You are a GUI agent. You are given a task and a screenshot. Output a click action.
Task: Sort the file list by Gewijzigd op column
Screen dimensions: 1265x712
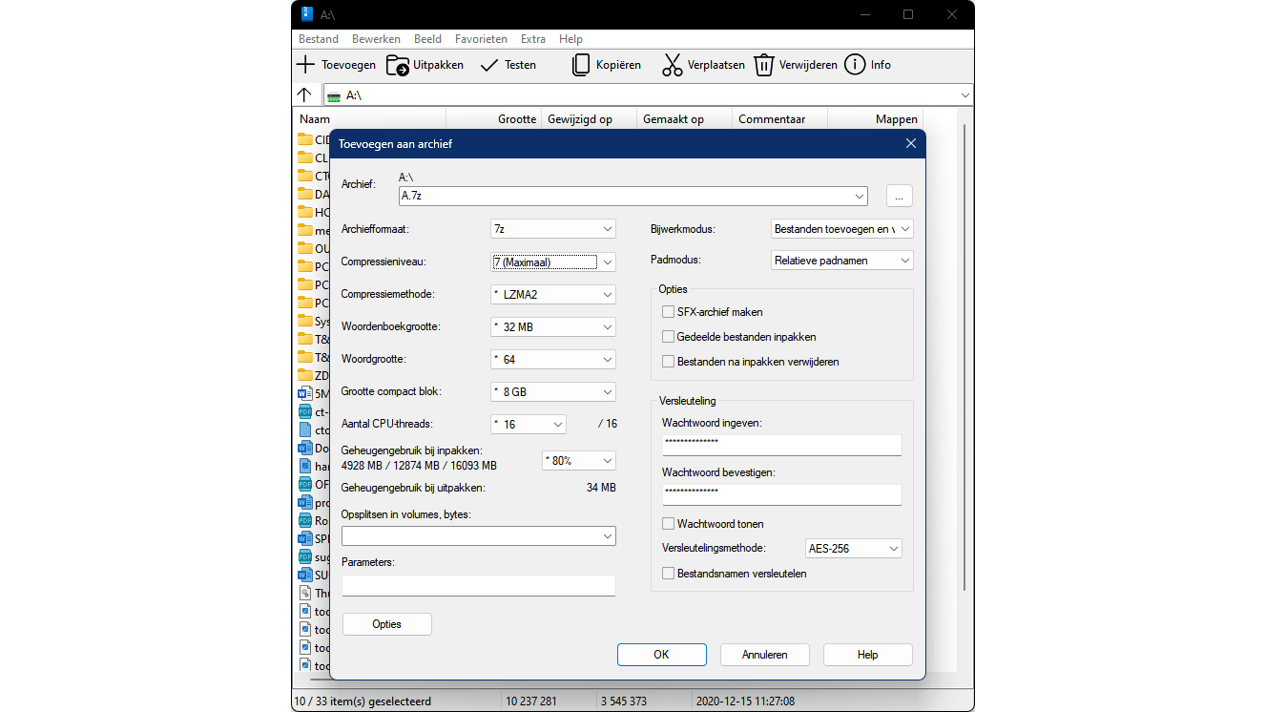point(580,119)
